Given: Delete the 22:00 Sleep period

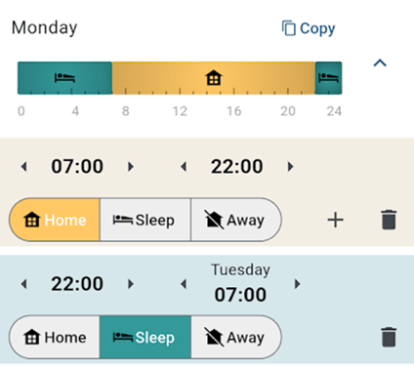Looking at the screenshot, I should point(389,337).
